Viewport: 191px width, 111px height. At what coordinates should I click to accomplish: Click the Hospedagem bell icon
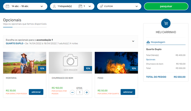[148, 42]
